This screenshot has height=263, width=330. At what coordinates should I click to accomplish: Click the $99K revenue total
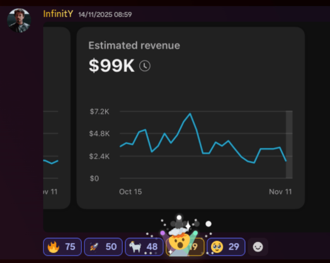tap(111, 66)
